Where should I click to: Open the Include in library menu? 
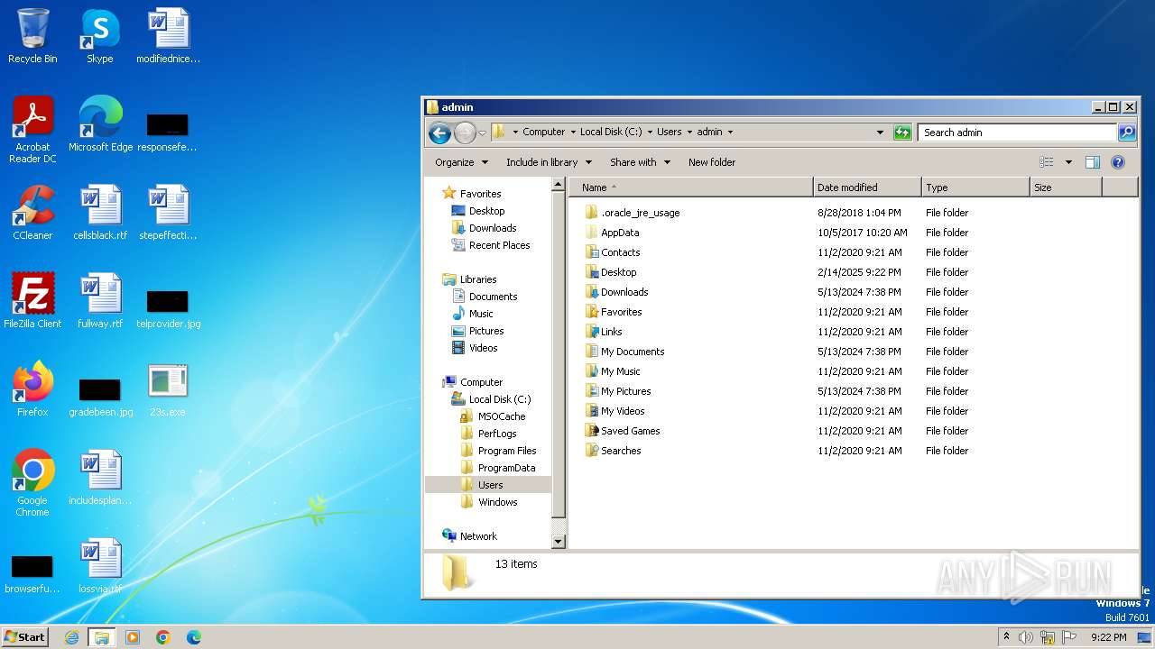[x=549, y=162]
